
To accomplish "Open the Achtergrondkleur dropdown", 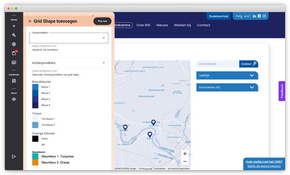I will tap(69, 63).
